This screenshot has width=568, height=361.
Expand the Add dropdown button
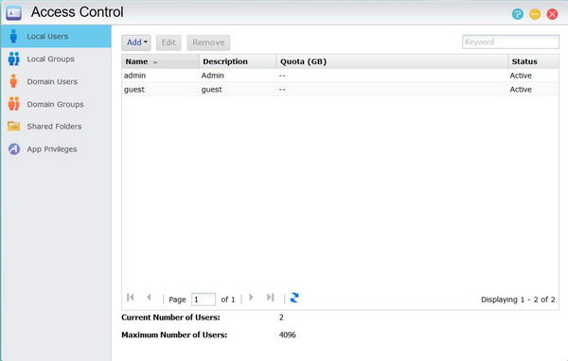[136, 43]
